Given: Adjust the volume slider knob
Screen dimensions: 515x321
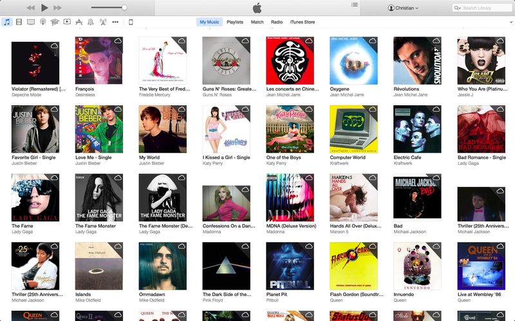Looking at the screenshot, I should (x=124, y=8).
